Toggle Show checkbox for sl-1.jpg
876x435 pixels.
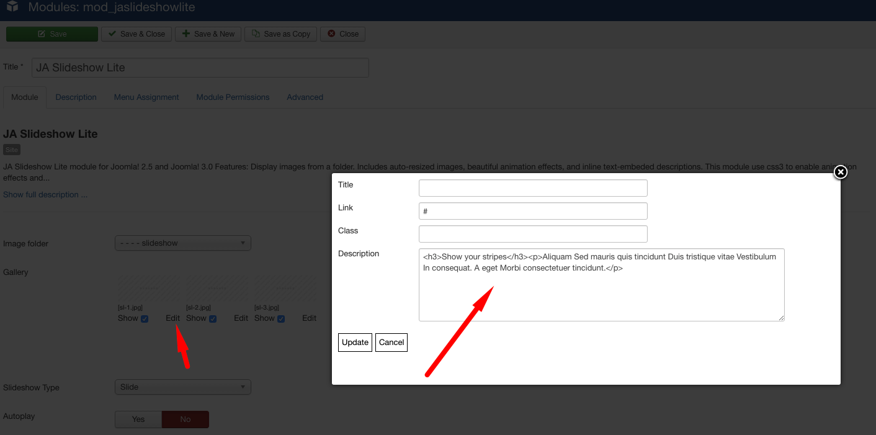[x=145, y=319]
